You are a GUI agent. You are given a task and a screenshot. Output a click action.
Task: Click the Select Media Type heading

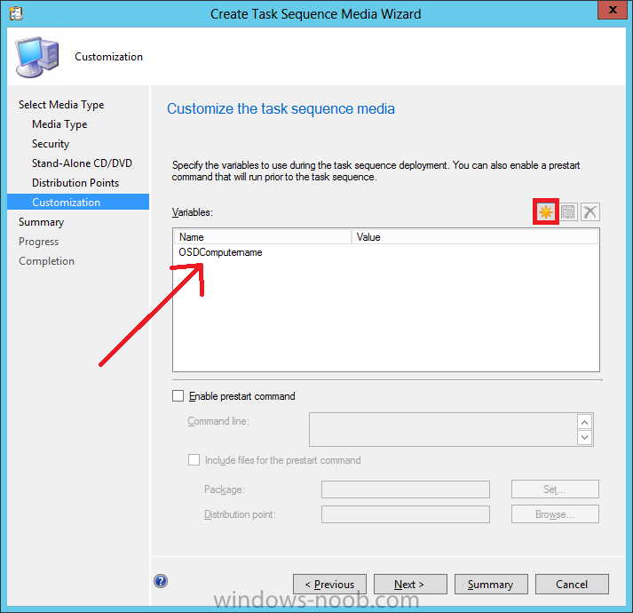point(61,105)
